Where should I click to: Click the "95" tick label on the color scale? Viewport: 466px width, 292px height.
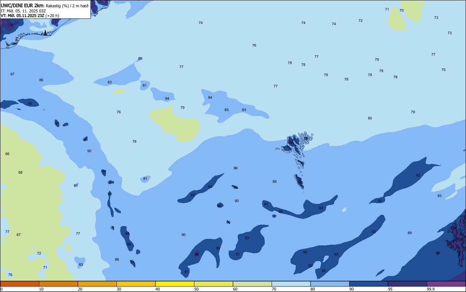tap(390, 289)
